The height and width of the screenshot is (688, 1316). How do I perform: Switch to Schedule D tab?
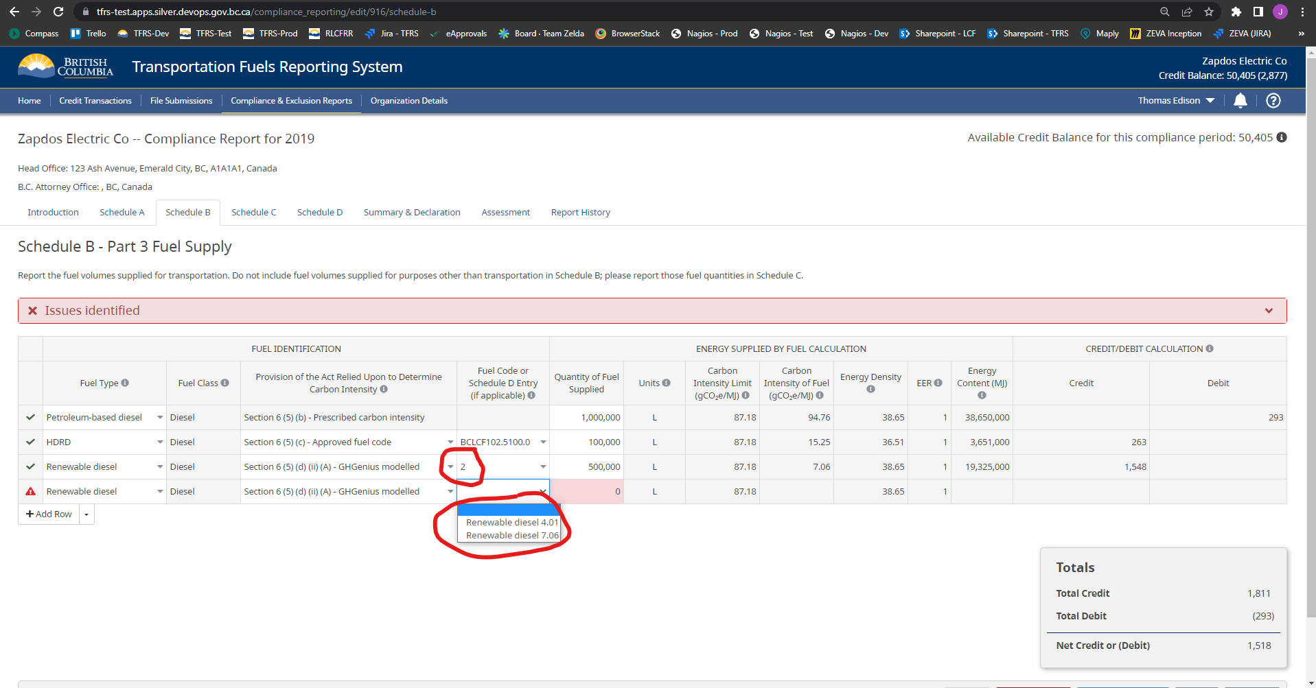point(320,213)
